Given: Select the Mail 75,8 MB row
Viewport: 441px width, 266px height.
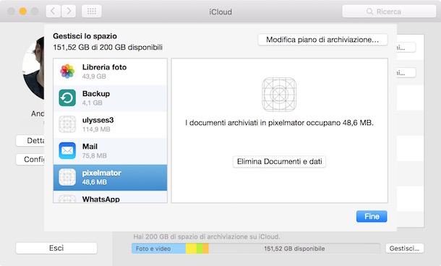Looking at the screenshot, I should [110, 151].
